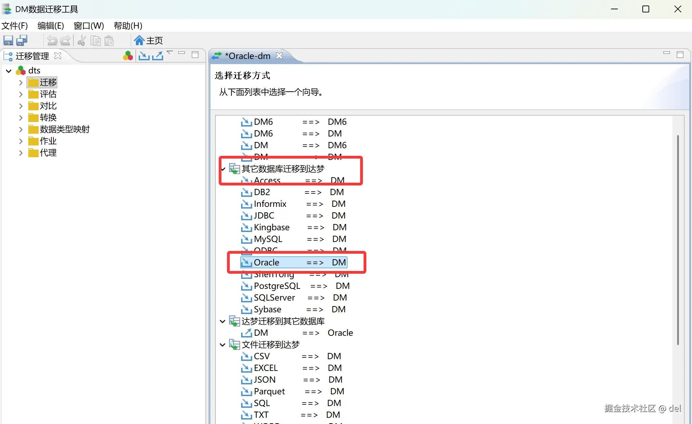The image size is (692, 424).
Task: Expand the 评估 folder arrow
Action: pos(21,94)
